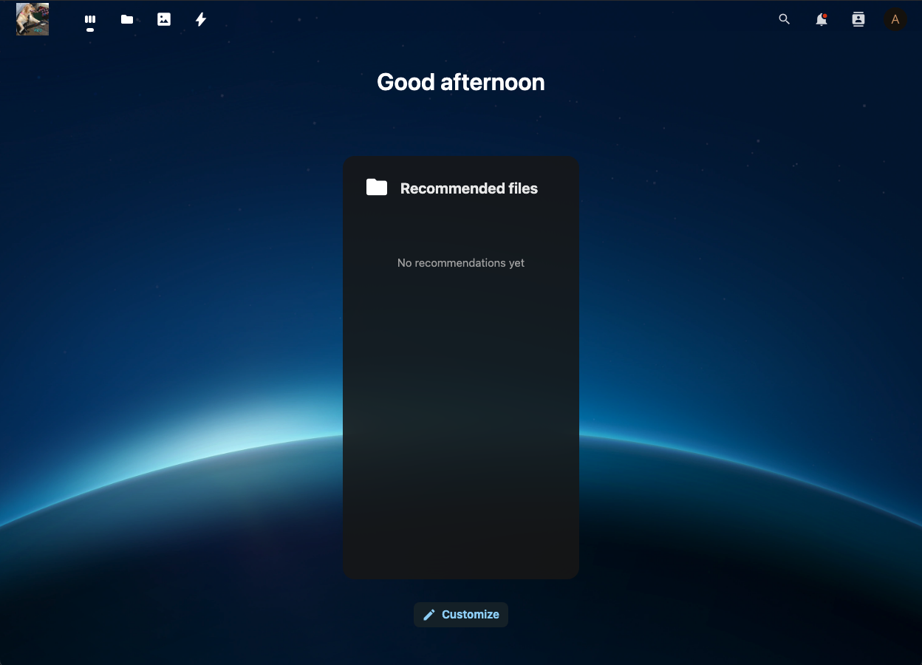Screen dimensions: 922x665
Task: Open the Photos app icon
Action: [164, 19]
